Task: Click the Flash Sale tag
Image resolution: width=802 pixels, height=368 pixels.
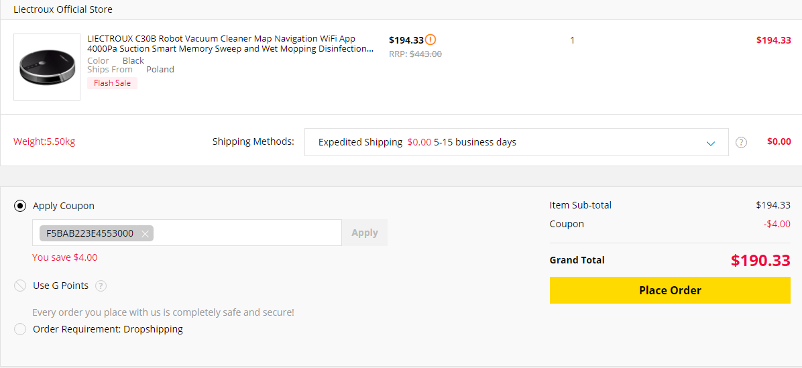Action: pyautogui.click(x=112, y=83)
